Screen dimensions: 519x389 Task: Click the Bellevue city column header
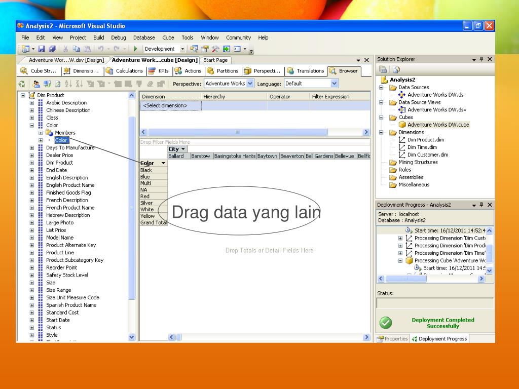tap(345, 156)
